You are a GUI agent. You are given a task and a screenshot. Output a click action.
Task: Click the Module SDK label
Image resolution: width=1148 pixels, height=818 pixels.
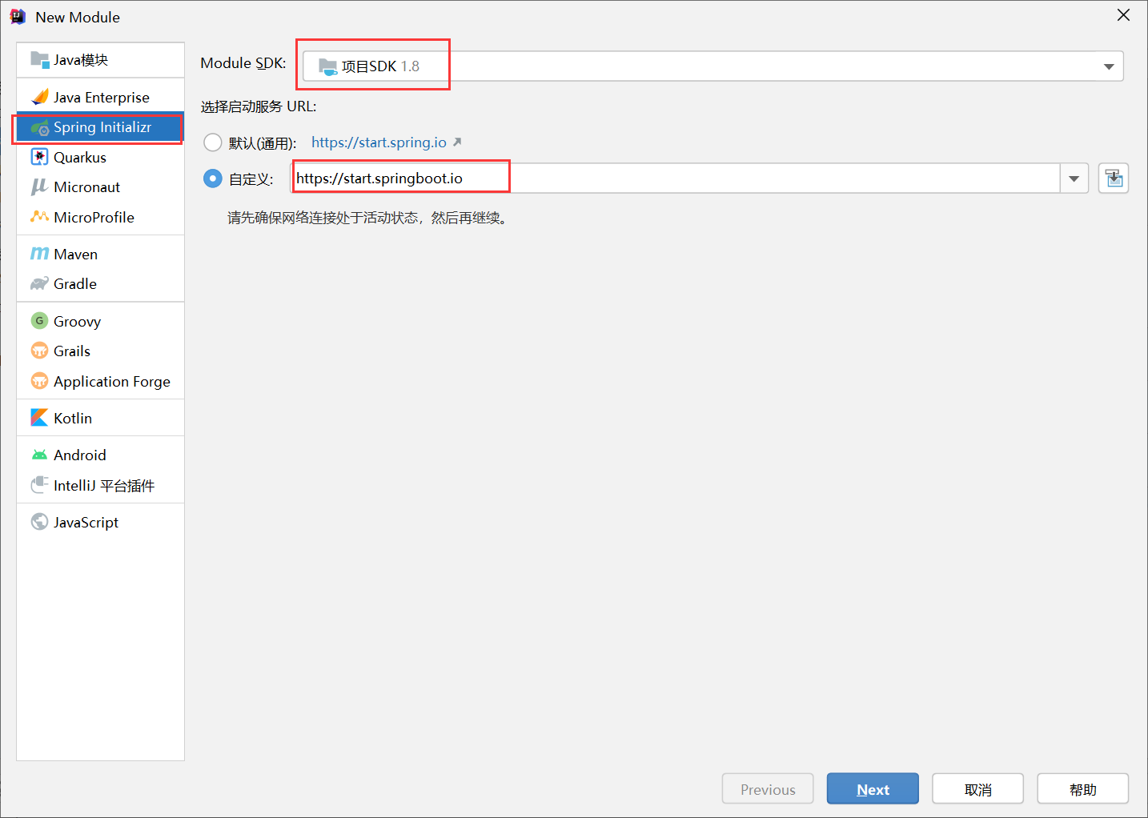(x=243, y=63)
